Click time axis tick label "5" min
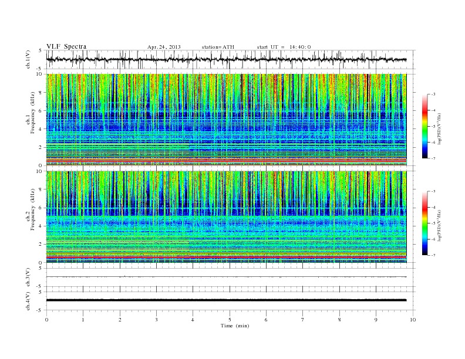This screenshot has height=359, width=465. pos(230,320)
